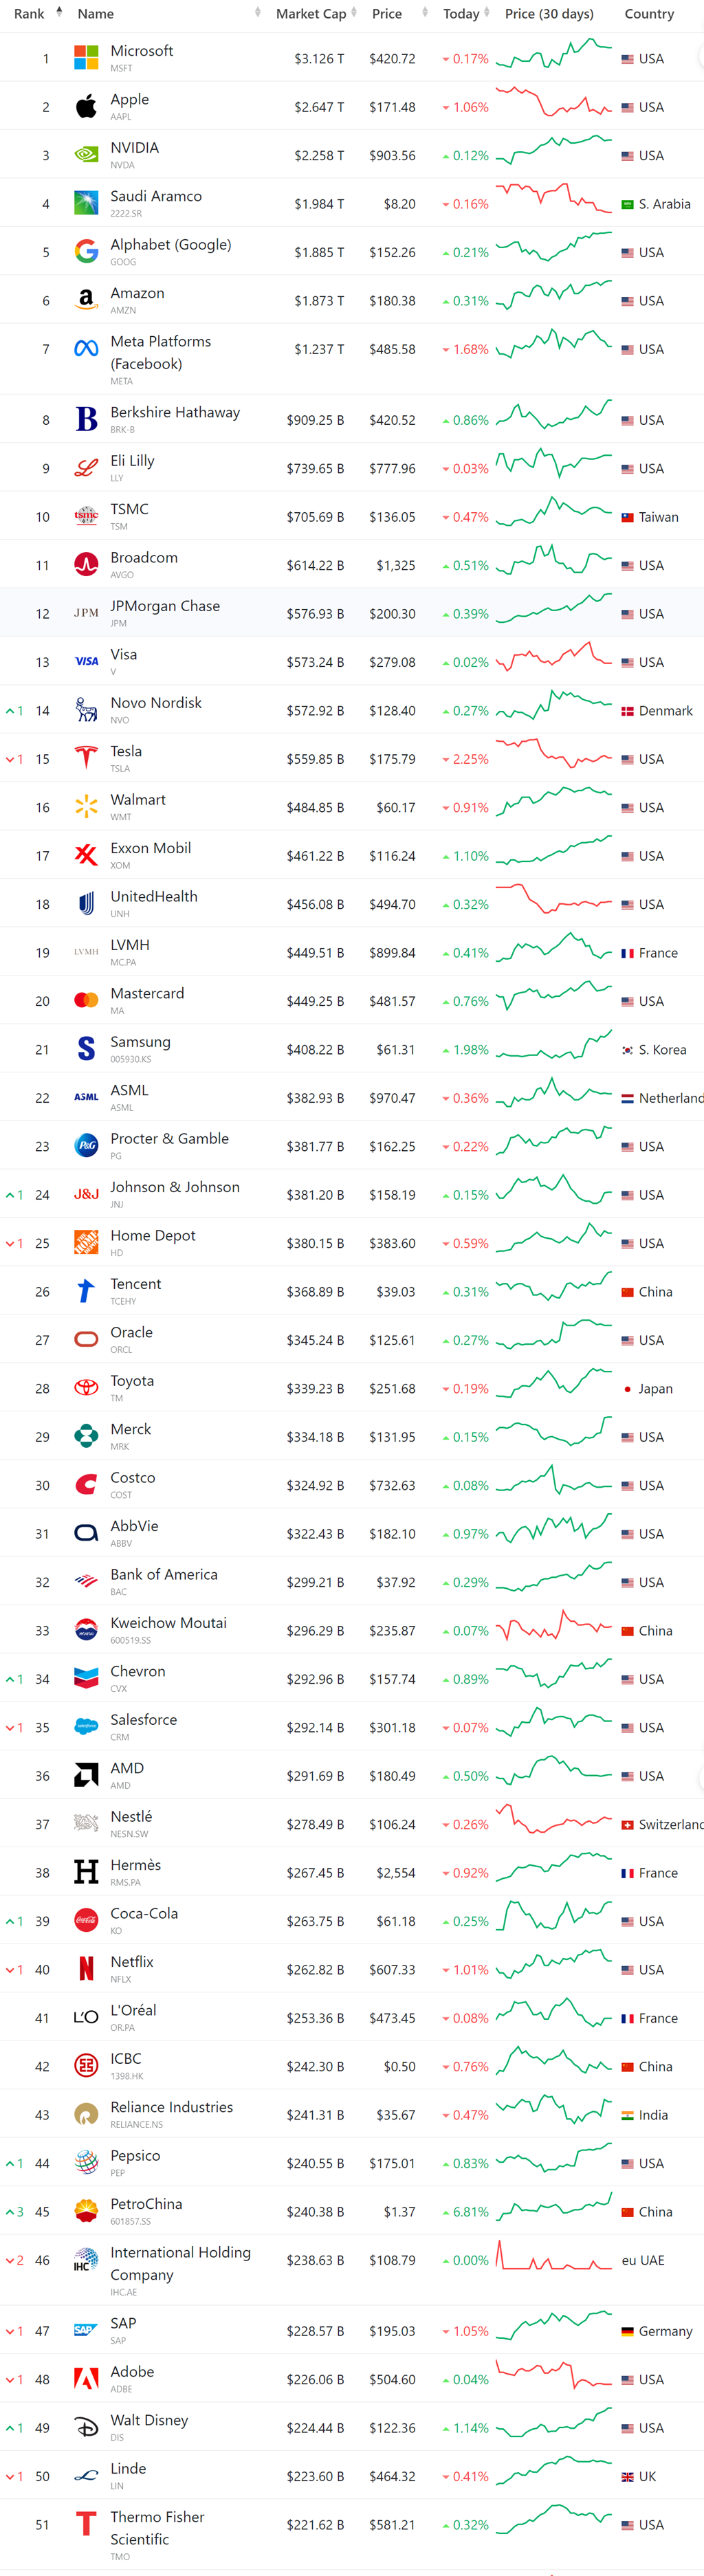Click Samsung's 30-day price sparkline
This screenshot has height=2576, width=704.
(x=553, y=1049)
